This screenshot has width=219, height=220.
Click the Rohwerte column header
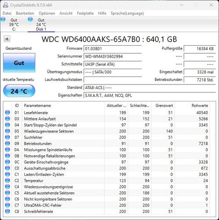point(192,106)
